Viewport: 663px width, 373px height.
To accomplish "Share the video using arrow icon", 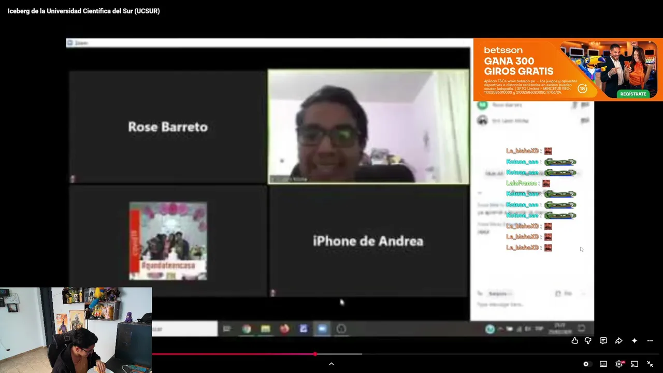I will pos(619,341).
